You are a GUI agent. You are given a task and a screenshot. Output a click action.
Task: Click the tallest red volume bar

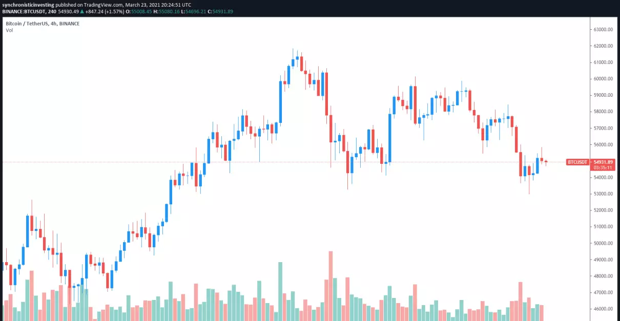pyautogui.click(x=331, y=286)
